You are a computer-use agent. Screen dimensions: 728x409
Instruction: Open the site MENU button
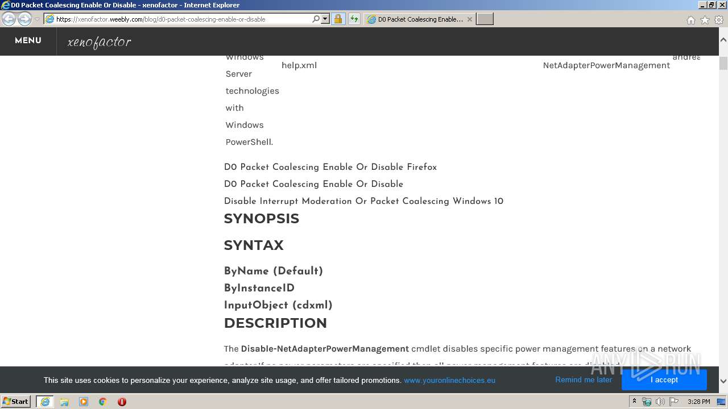pos(28,41)
